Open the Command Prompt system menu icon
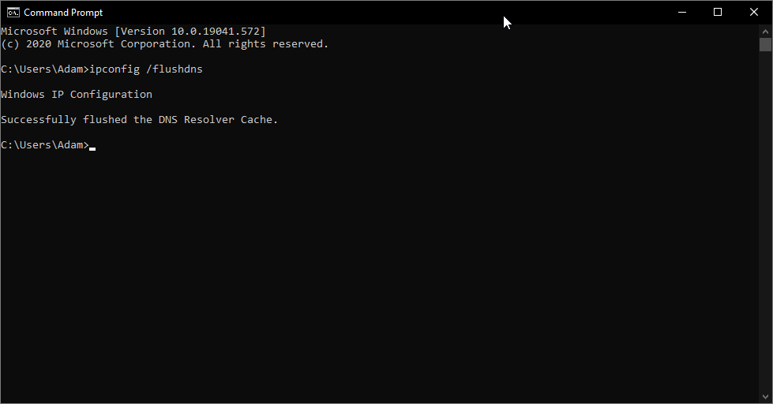 pos(13,13)
